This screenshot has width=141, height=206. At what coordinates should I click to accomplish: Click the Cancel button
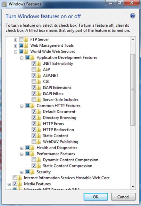(x=123, y=197)
